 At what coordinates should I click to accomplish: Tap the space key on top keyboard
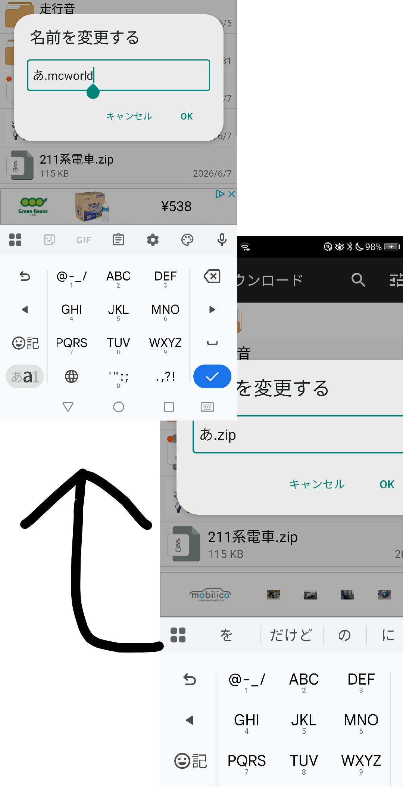click(x=212, y=343)
